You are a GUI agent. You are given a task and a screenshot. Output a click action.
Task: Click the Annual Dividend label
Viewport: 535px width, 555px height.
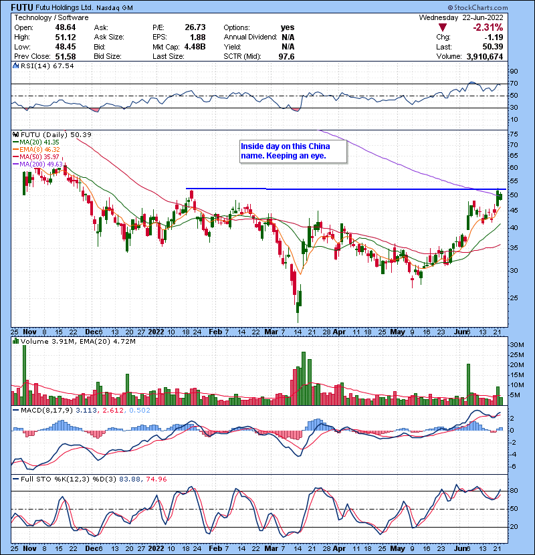point(250,37)
